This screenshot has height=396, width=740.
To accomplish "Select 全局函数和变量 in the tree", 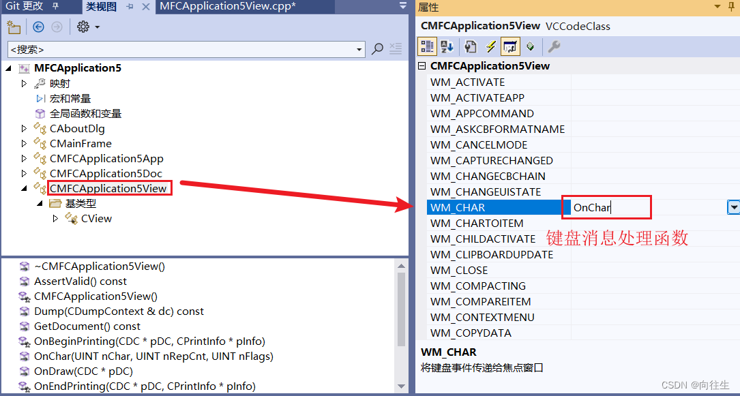I will pyautogui.click(x=85, y=114).
